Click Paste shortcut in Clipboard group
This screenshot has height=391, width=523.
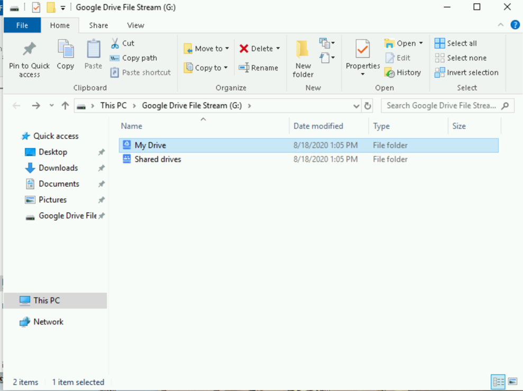[141, 72]
